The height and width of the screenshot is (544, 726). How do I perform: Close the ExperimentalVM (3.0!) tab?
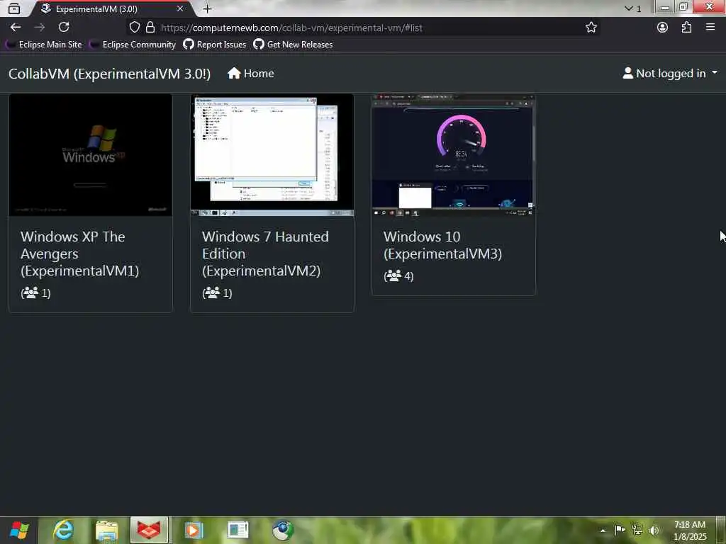click(180, 8)
